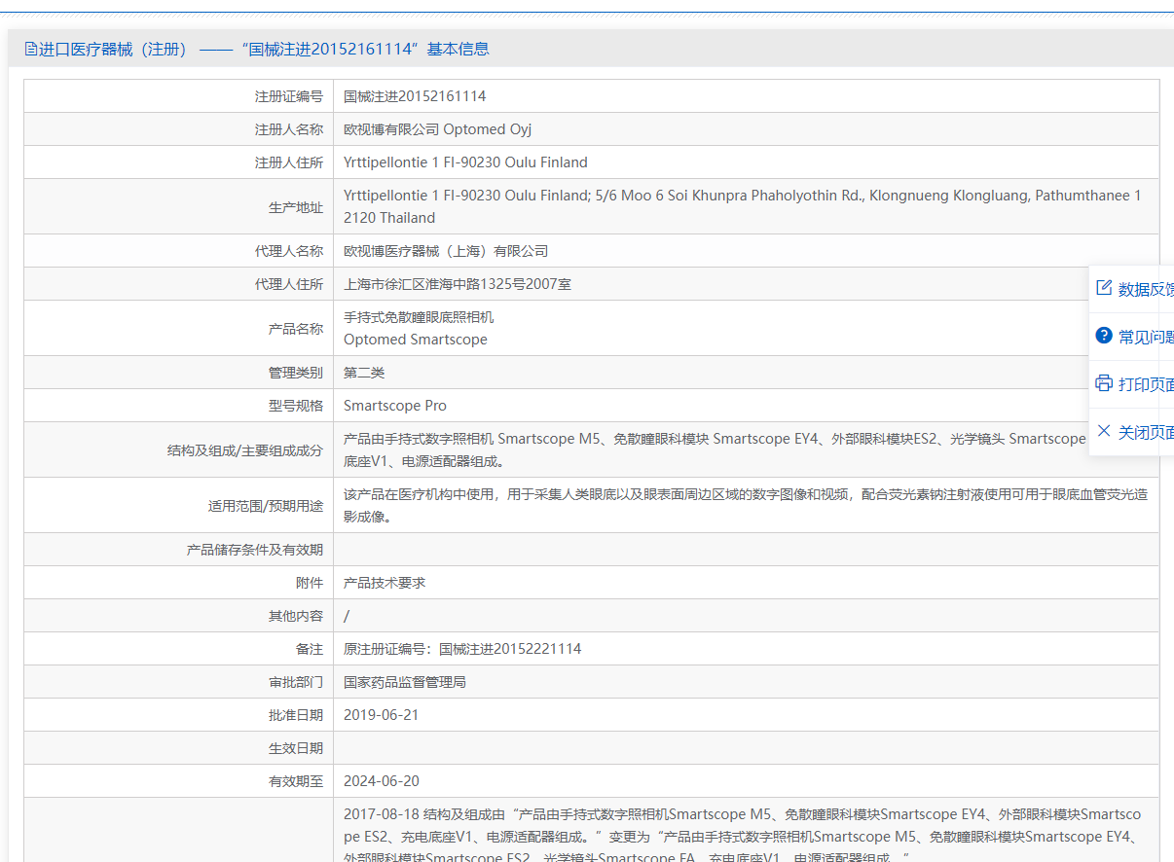Click registration number 国械注进20152161114 in the table
Image resolution: width=1174 pixels, height=862 pixels.
click(x=415, y=96)
